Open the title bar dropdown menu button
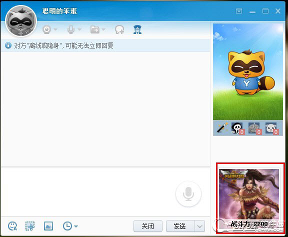This screenshot has width=288, height=237. click(x=239, y=11)
